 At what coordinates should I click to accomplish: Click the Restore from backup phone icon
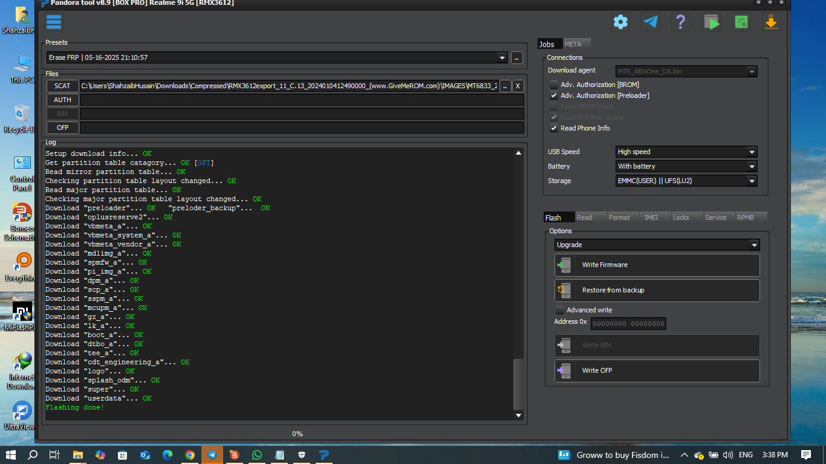tap(564, 291)
